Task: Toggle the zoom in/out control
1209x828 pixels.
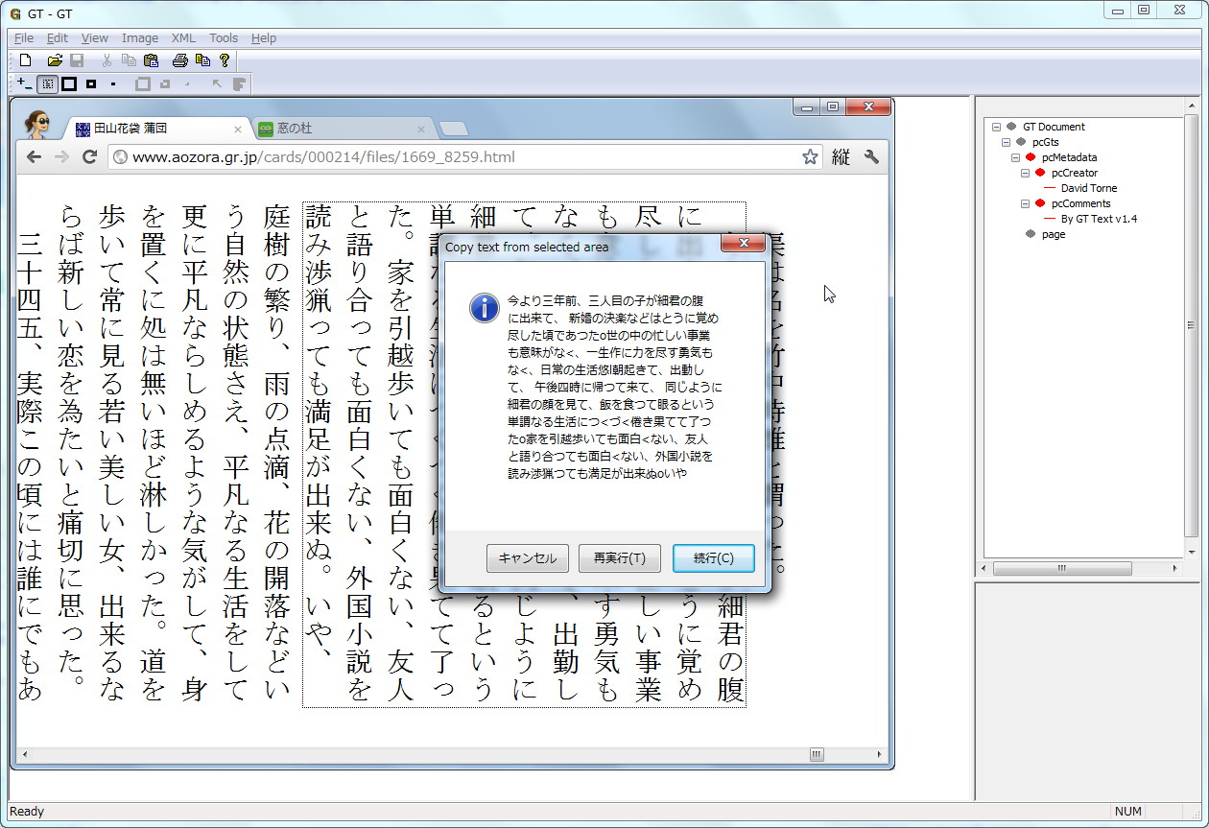Action: 22,83
